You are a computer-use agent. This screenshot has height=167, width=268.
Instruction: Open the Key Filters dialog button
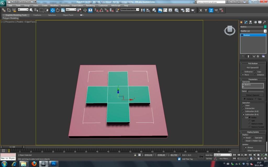point(225,159)
